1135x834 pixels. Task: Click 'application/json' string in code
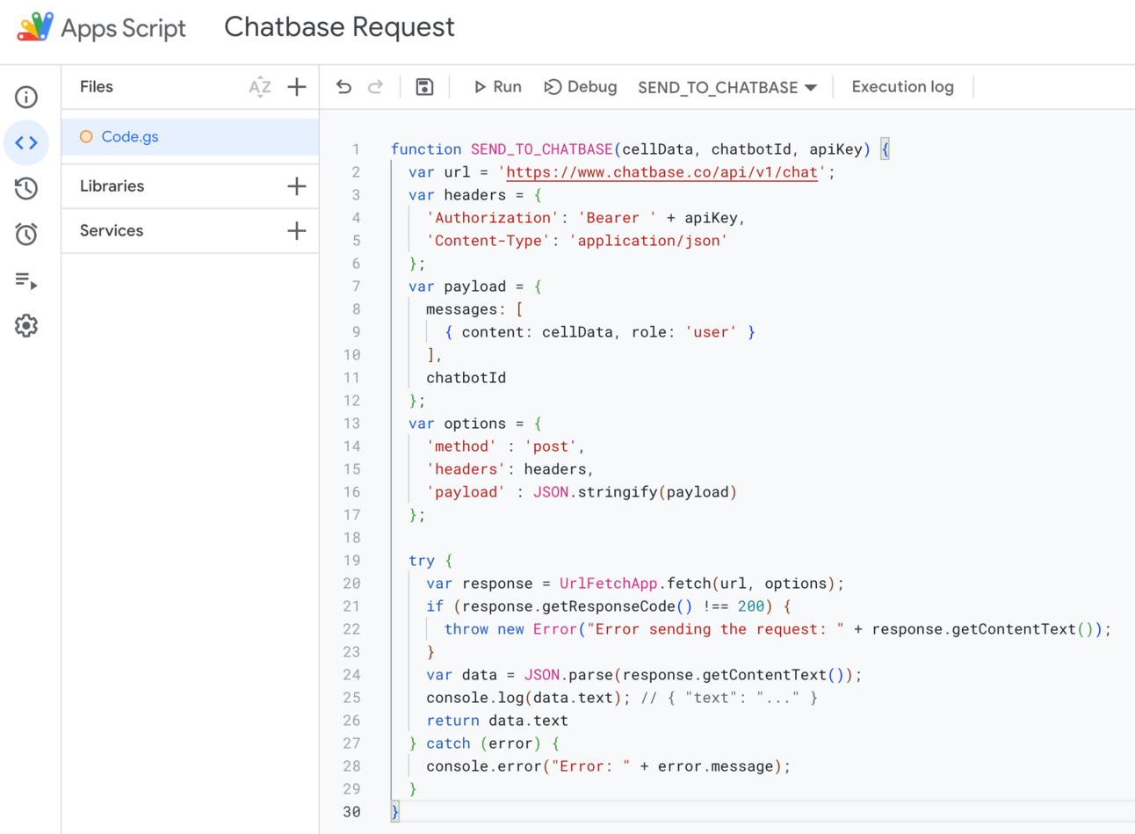[x=648, y=241]
